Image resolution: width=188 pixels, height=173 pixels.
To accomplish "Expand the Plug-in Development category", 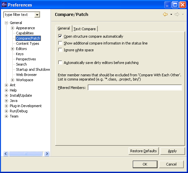I will [x=6, y=106].
